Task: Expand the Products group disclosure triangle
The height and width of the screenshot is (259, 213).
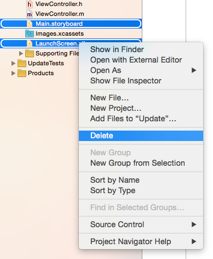Action: [x=13, y=73]
